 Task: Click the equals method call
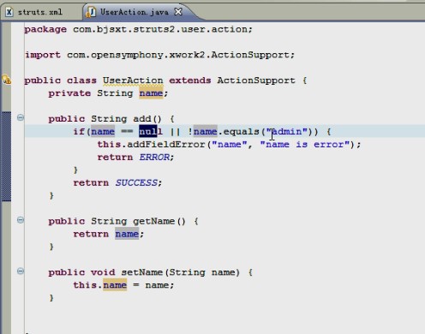pos(241,132)
